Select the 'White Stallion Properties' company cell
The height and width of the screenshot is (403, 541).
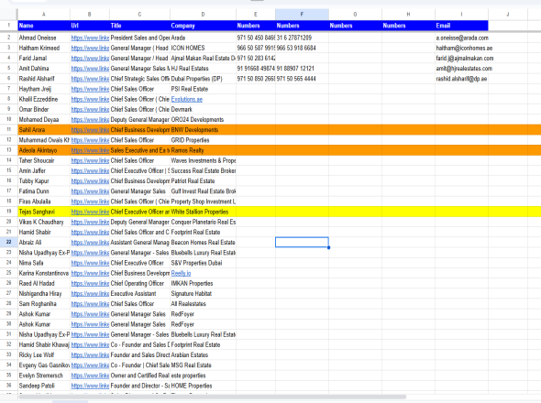203,212
